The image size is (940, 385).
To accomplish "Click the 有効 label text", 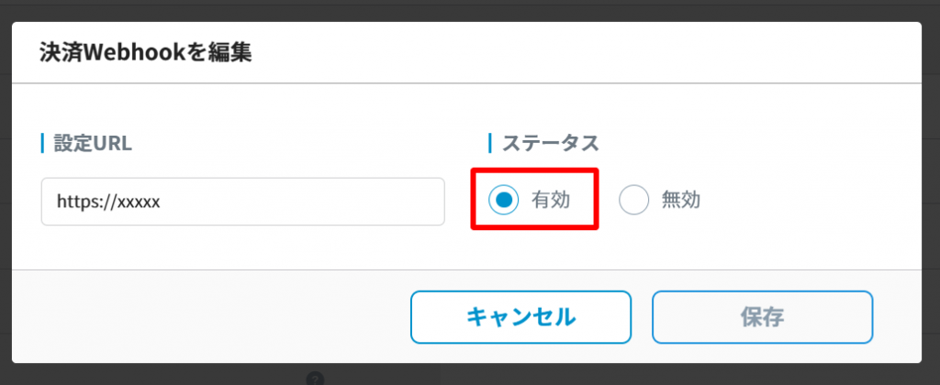I will pos(551,200).
